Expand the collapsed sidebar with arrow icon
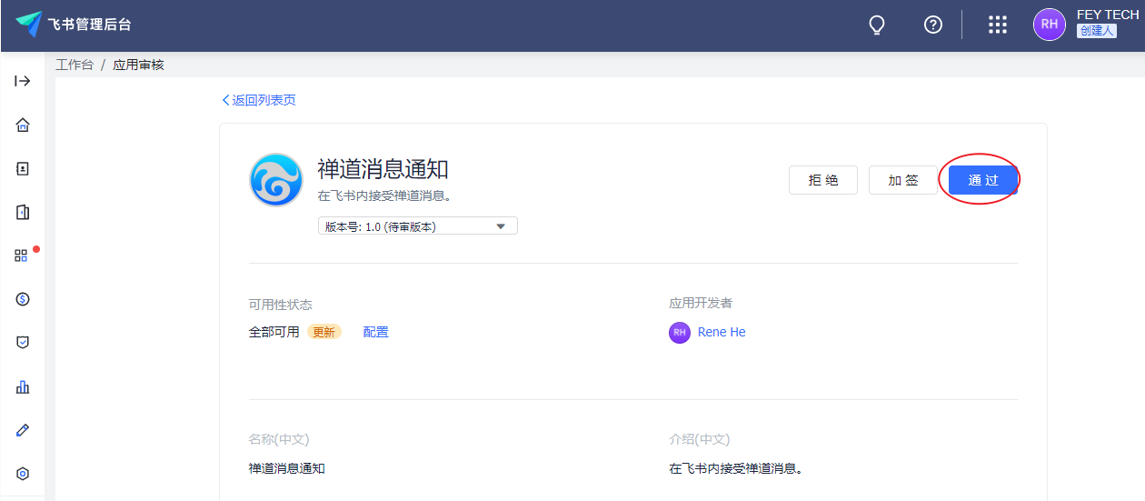 pos(23,81)
